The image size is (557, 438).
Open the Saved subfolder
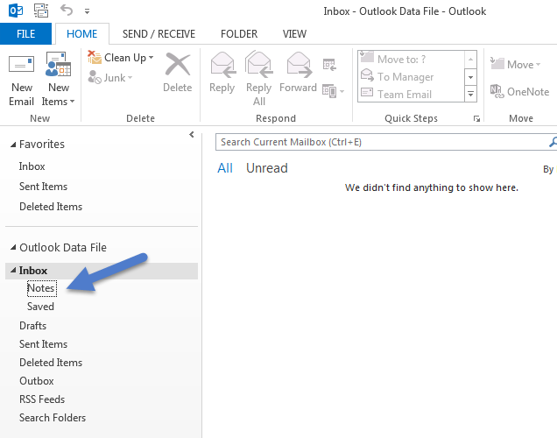(x=40, y=307)
